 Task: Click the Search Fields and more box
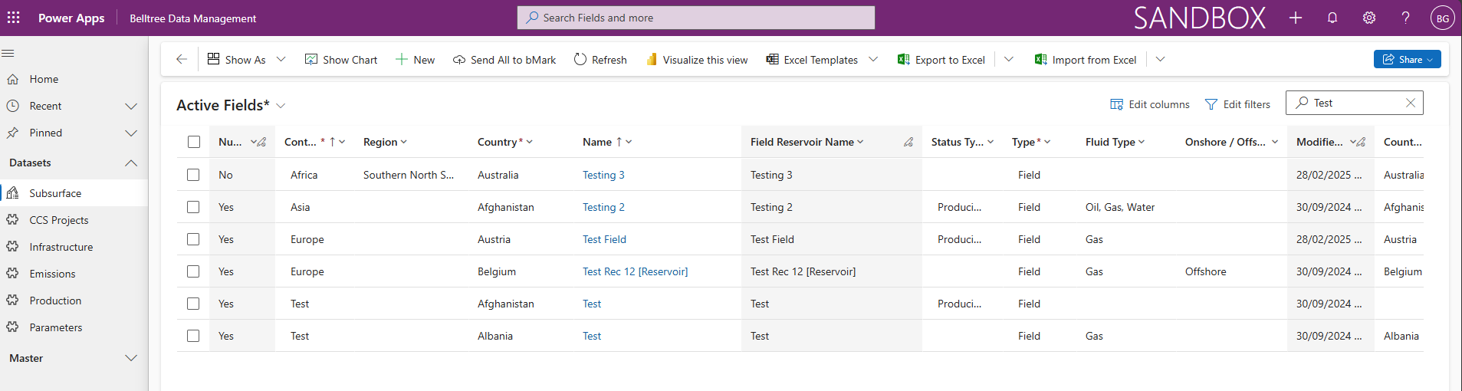(696, 18)
